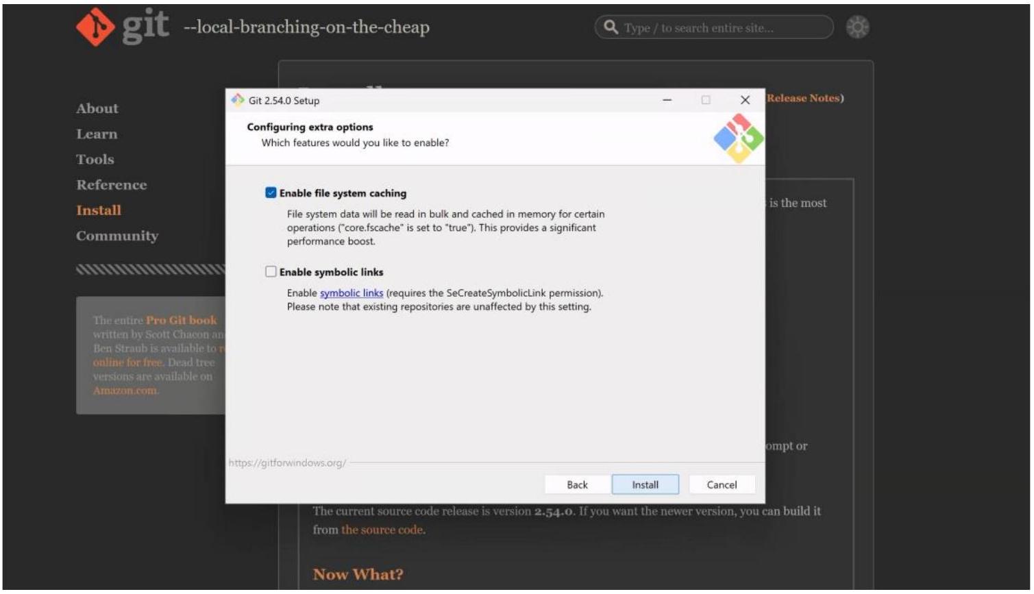Click the Install button in the setup wizard
The height and width of the screenshot is (594, 1034).
click(x=645, y=484)
